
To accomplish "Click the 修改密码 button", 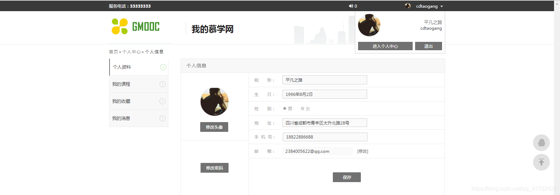I will point(215,168).
